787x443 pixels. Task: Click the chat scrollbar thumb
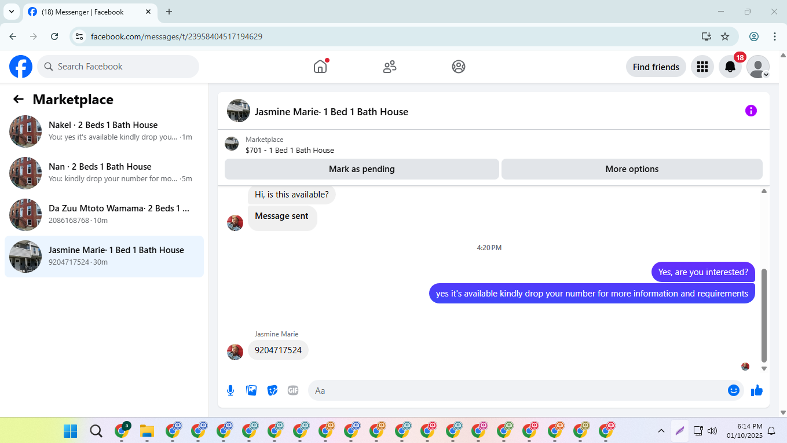click(x=764, y=316)
